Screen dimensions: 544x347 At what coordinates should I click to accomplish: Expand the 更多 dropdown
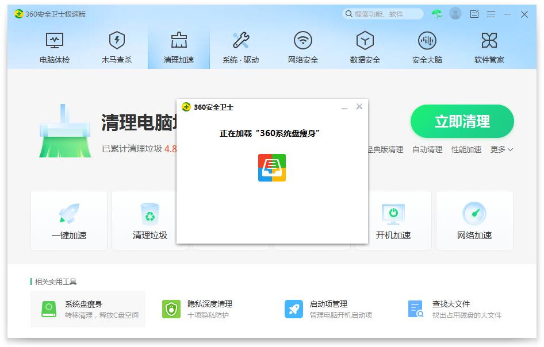coord(501,149)
